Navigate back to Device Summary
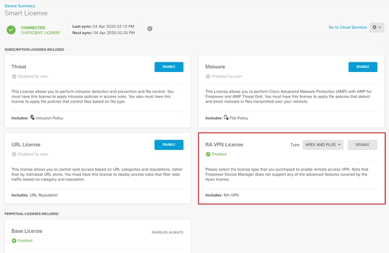This screenshot has width=389, height=253. [x=20, y=5]
